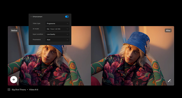This screenshot has height=98, width=182.
Task: Click the AI model label
Action: coord(36,29)
